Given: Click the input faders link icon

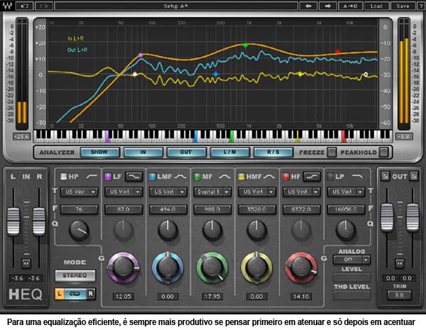Looking at the screenshot, I should pos(26,263).
